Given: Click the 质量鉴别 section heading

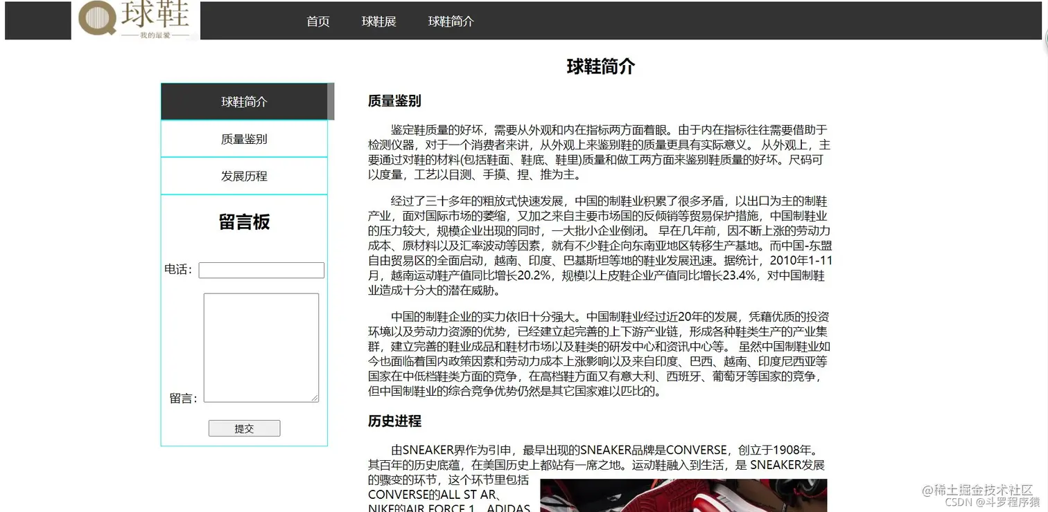Looking at the screenshot, I should [394, 100].
